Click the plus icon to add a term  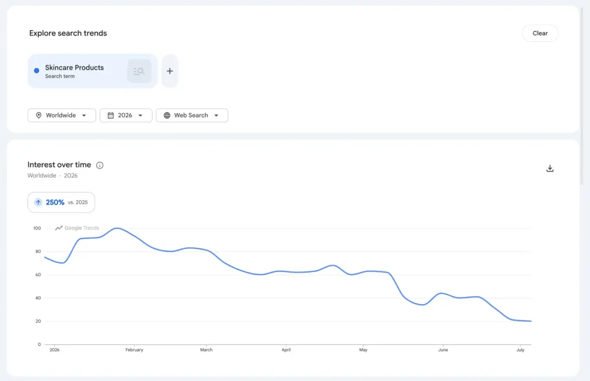coord(170,71)
